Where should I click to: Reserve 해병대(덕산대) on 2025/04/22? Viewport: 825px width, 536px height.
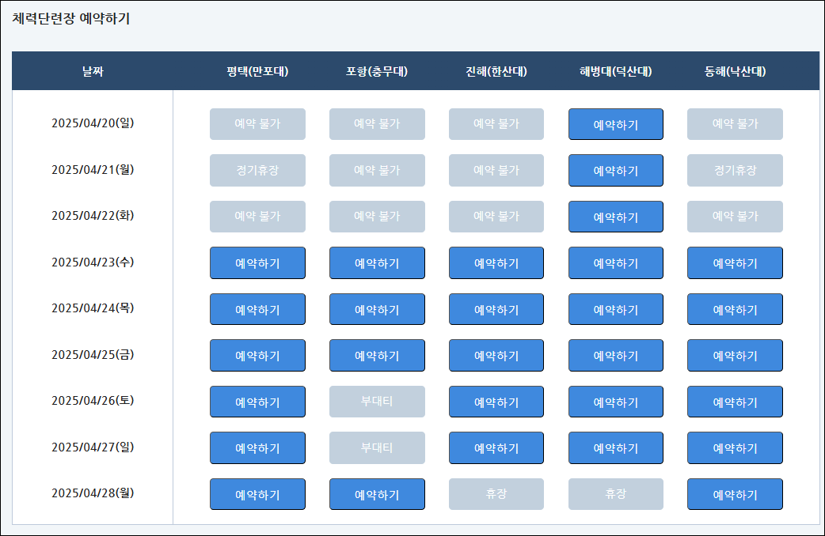[x=616, y=217]
